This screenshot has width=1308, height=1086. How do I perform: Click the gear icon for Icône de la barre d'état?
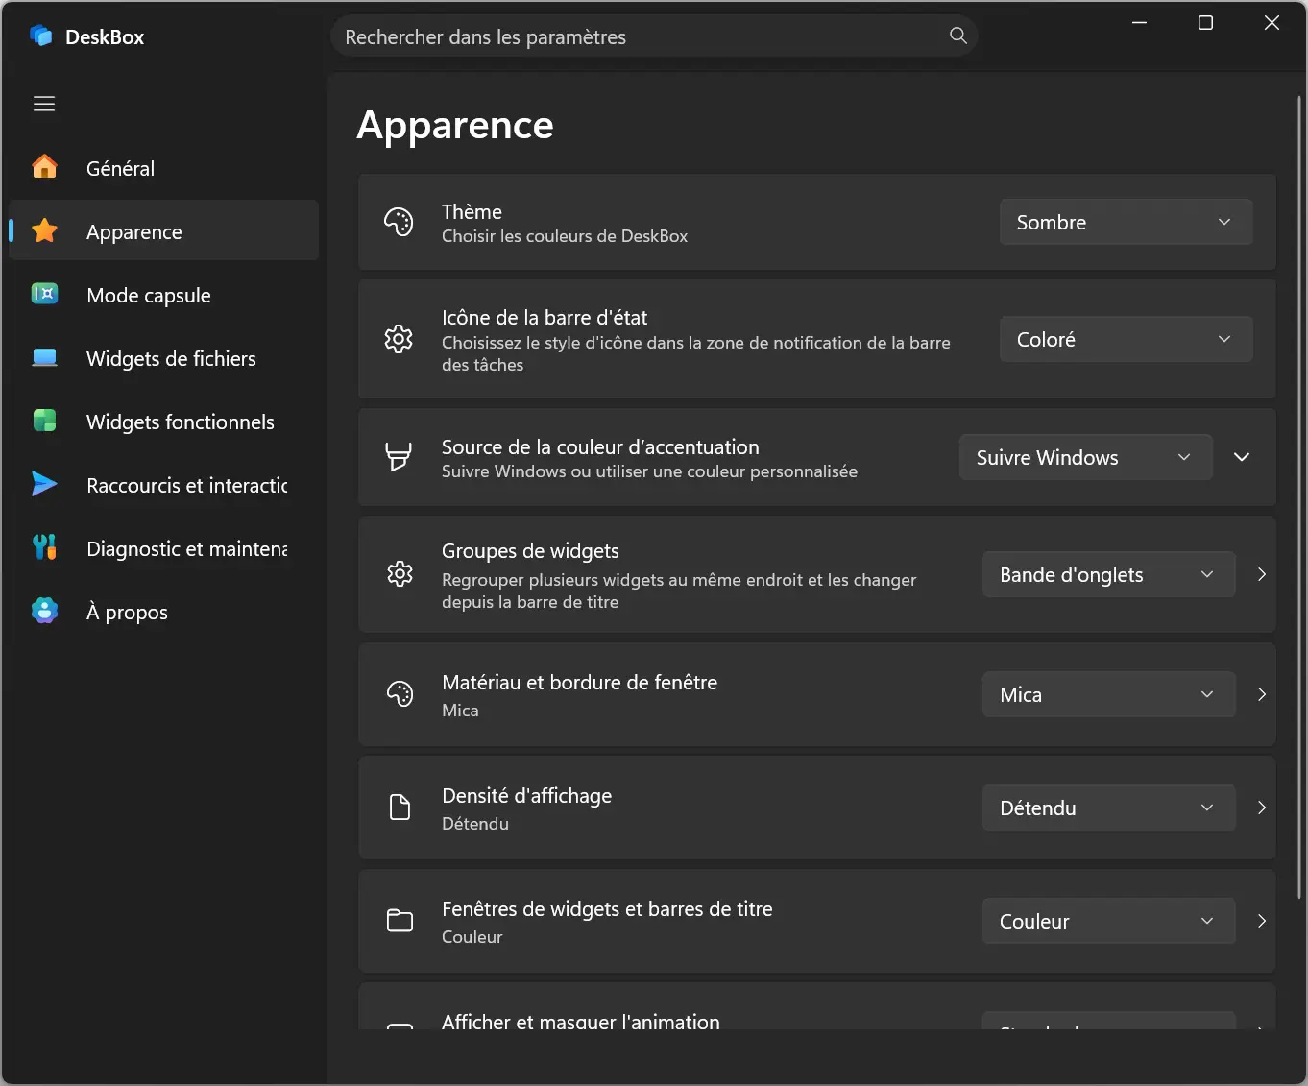[399, 338]
